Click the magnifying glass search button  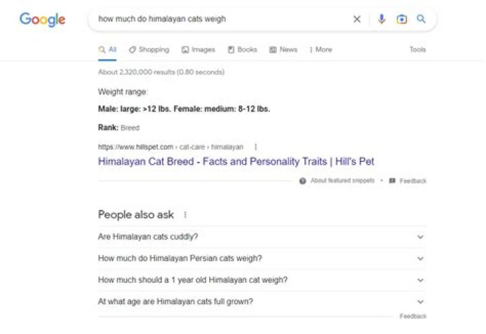point(421,20)
